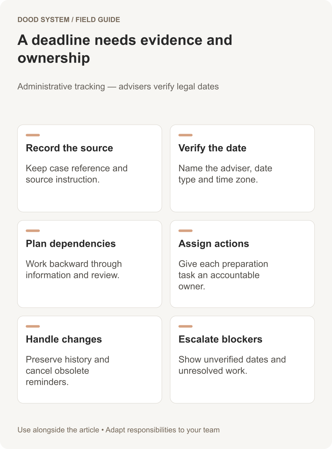The width and height of the screenshot is (332, 449).
Task: Click the Plan dependencies card title
Action: point(71,244)
